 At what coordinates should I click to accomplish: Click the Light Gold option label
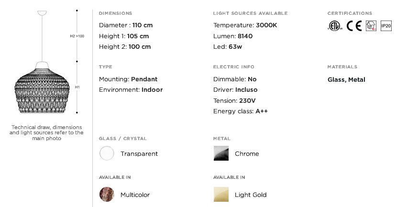(251, 195)
